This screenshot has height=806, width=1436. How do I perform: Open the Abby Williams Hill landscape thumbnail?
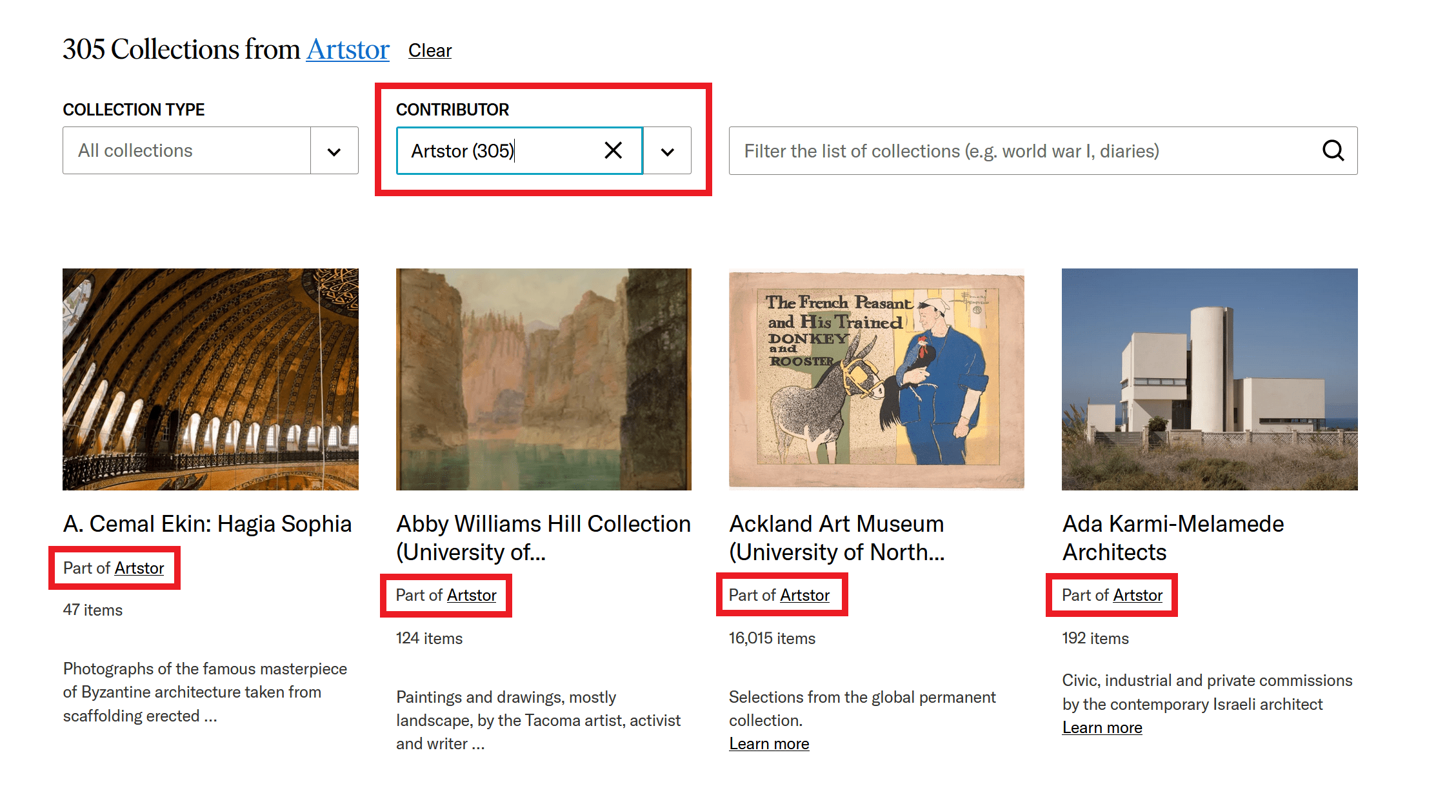[543, 379]
